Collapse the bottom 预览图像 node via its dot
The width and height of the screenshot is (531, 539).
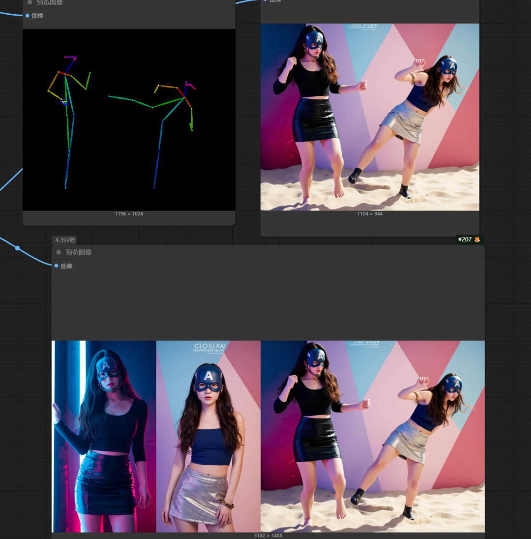pyautogui.click(x=59, y=252)
